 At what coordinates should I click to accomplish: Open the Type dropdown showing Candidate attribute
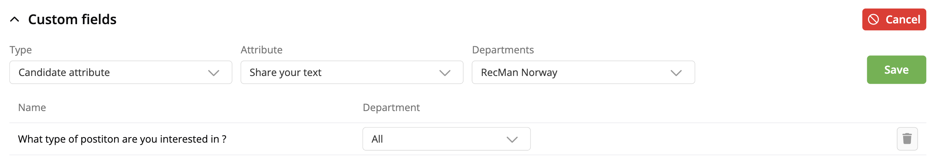click(x=113, y=72)
